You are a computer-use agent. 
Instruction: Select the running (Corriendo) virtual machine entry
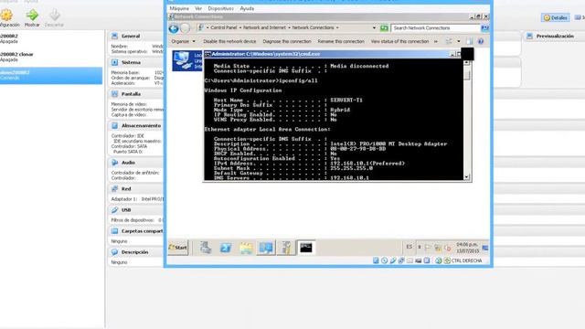[51, 75]
